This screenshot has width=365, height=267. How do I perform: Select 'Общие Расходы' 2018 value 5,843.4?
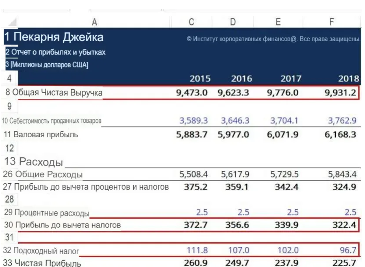342,174
